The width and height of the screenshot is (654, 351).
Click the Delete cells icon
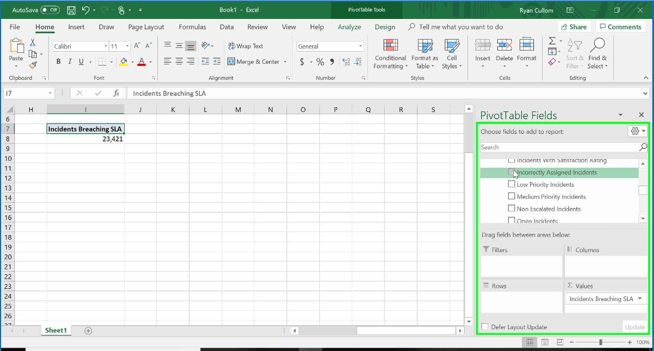coord(504,45)
